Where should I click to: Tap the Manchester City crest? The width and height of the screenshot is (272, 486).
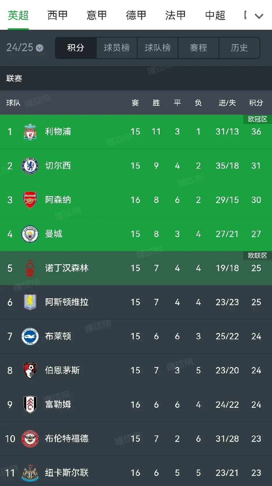[30, 234]
